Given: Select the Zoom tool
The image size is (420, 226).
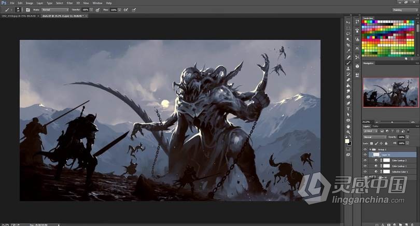Looking at the screenshot, I should click(x=348, y=132).
